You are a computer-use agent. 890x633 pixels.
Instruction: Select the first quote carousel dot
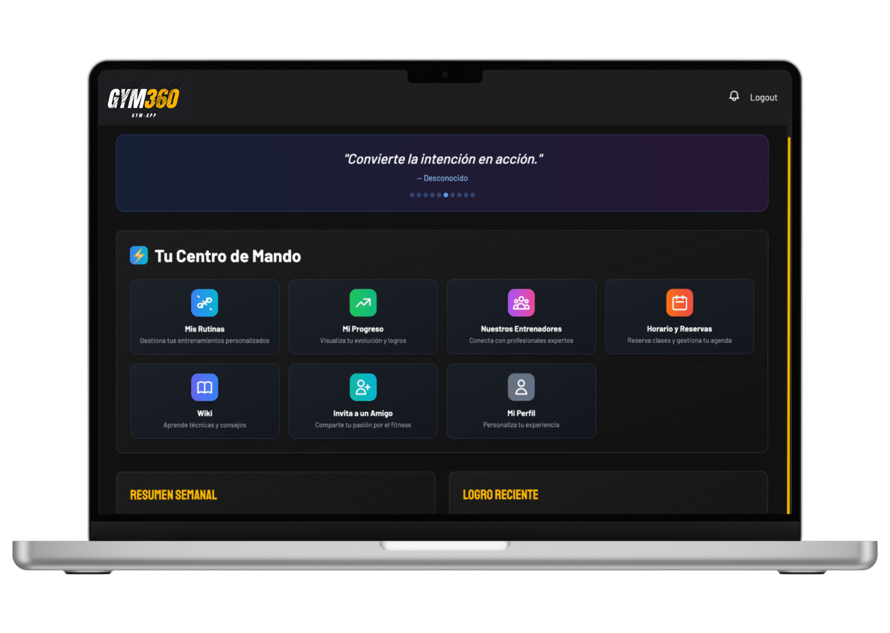(x=412, y=195)
